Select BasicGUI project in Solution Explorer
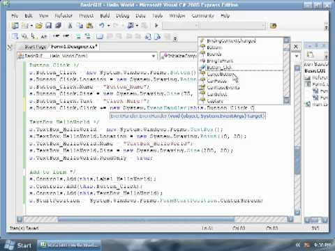The image size is (335, 251). coord(315,70)
